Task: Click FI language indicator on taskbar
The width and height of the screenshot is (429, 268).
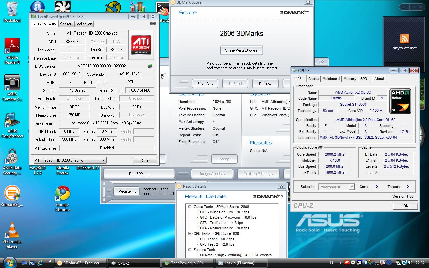Action: 332,263
